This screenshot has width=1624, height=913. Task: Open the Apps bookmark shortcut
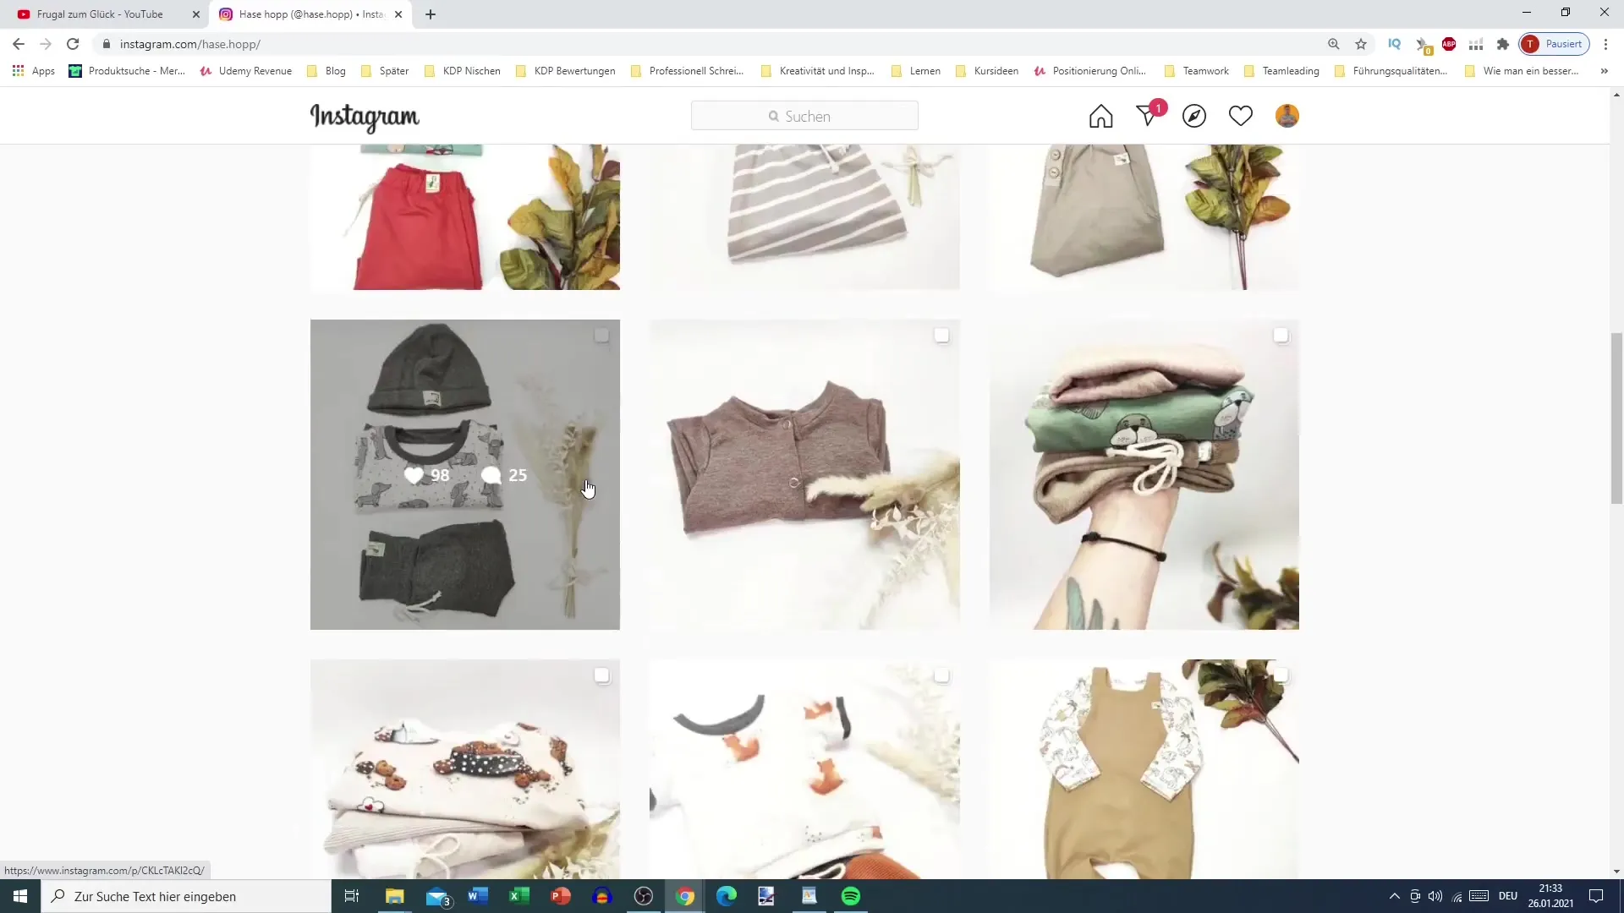(x=34, y=71)
